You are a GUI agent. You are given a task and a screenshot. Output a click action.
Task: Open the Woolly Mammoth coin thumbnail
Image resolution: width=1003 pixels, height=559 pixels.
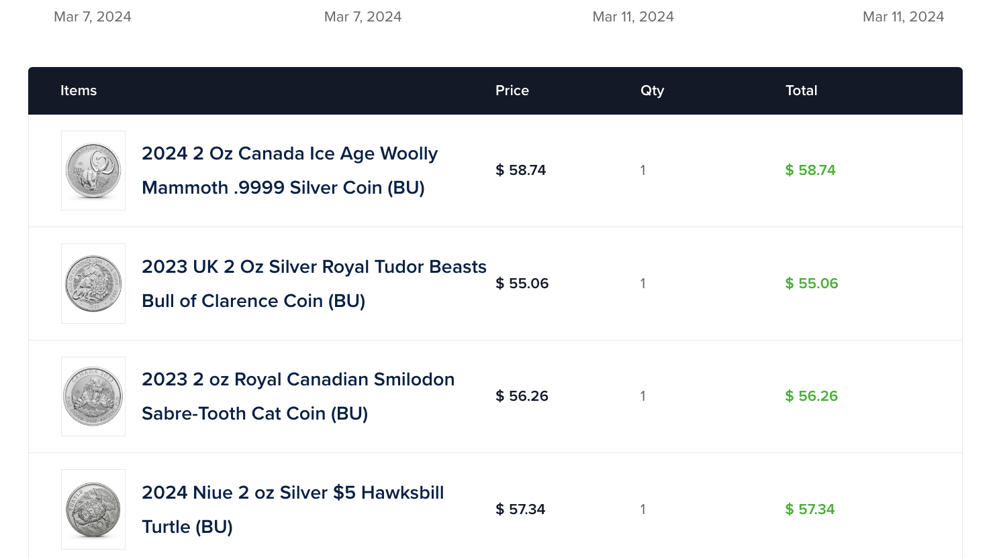tap(93, 170)
